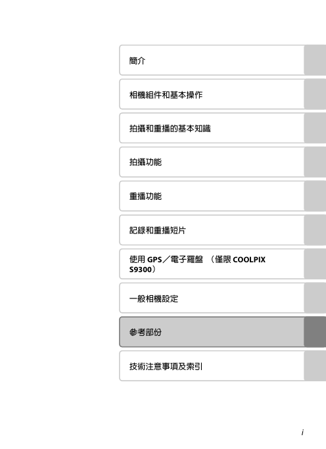
Task: Open the 重播功能 section
Action: [x=212, y=196]
